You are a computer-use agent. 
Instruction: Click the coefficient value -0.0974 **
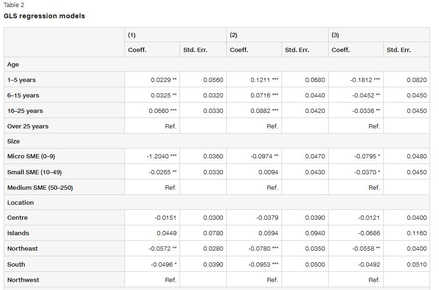pyautogui.click(x=264, y=156)
